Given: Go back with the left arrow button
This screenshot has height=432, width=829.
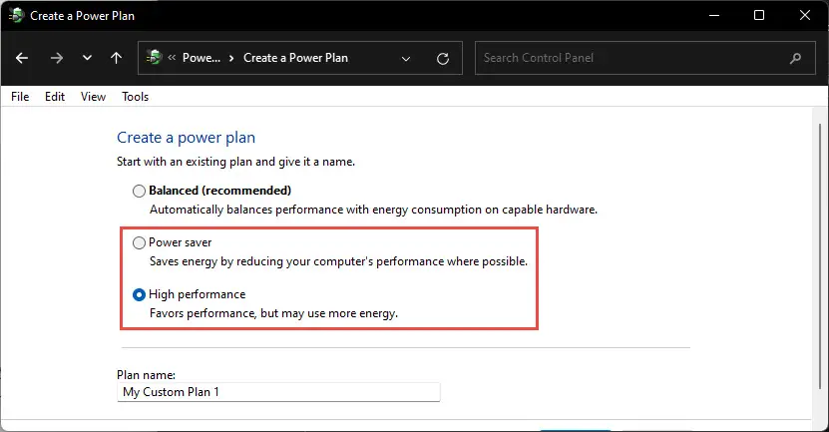Looking at the screenshot, I should tap(22, 58).
